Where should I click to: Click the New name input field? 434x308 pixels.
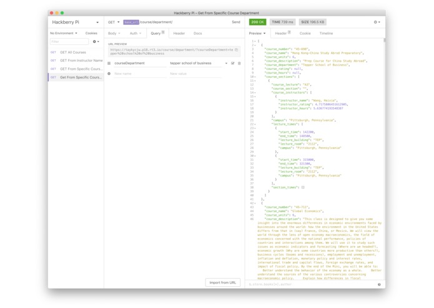coord(140,74)
